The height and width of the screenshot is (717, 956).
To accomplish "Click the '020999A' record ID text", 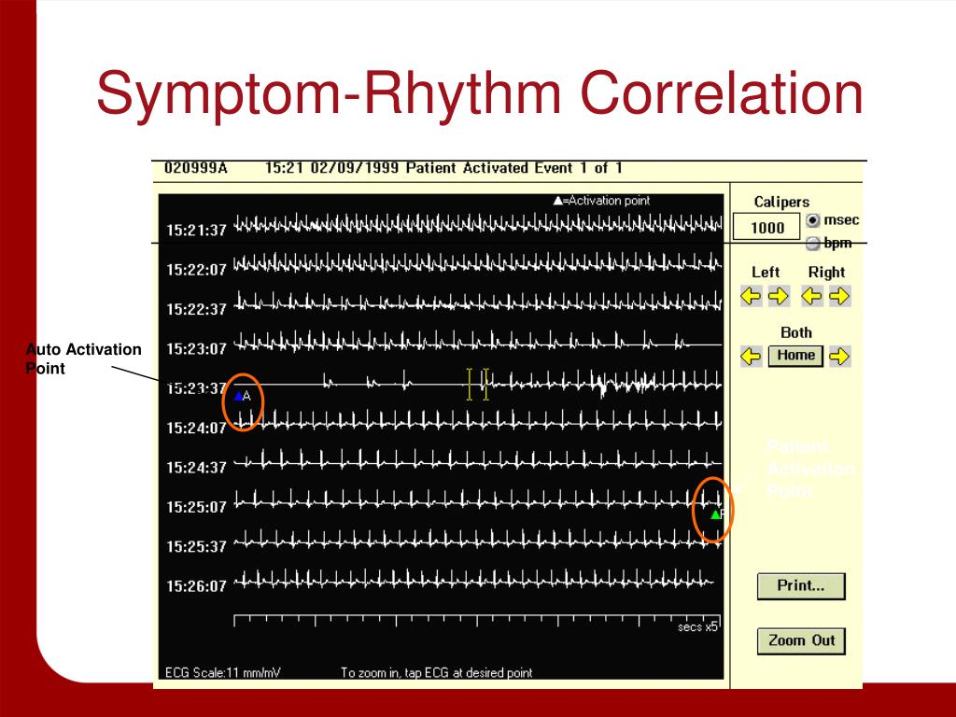I will click(196, 168).
